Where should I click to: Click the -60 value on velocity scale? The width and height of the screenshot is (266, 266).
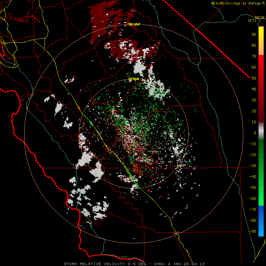click(x=253, y=199)
